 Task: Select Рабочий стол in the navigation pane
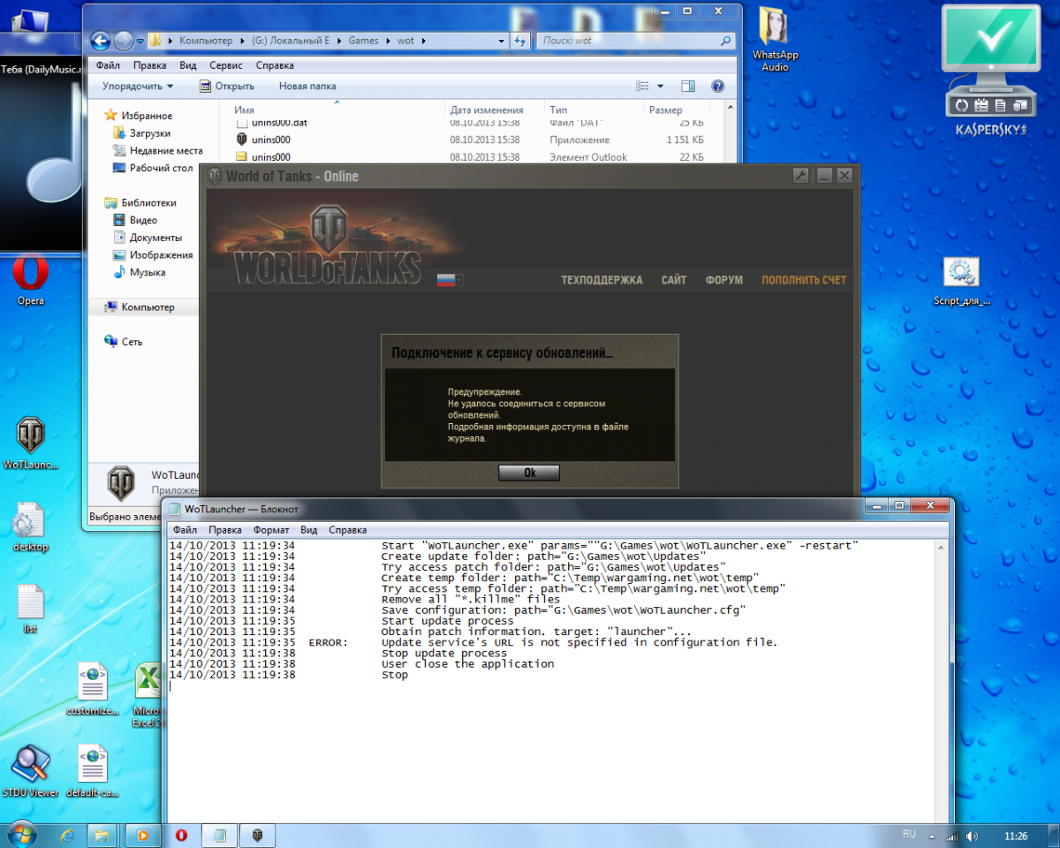tap(161, 168)
